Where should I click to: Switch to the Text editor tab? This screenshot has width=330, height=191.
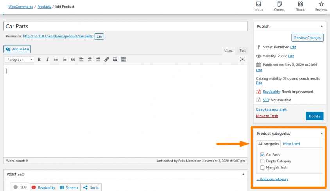[242, 51]
